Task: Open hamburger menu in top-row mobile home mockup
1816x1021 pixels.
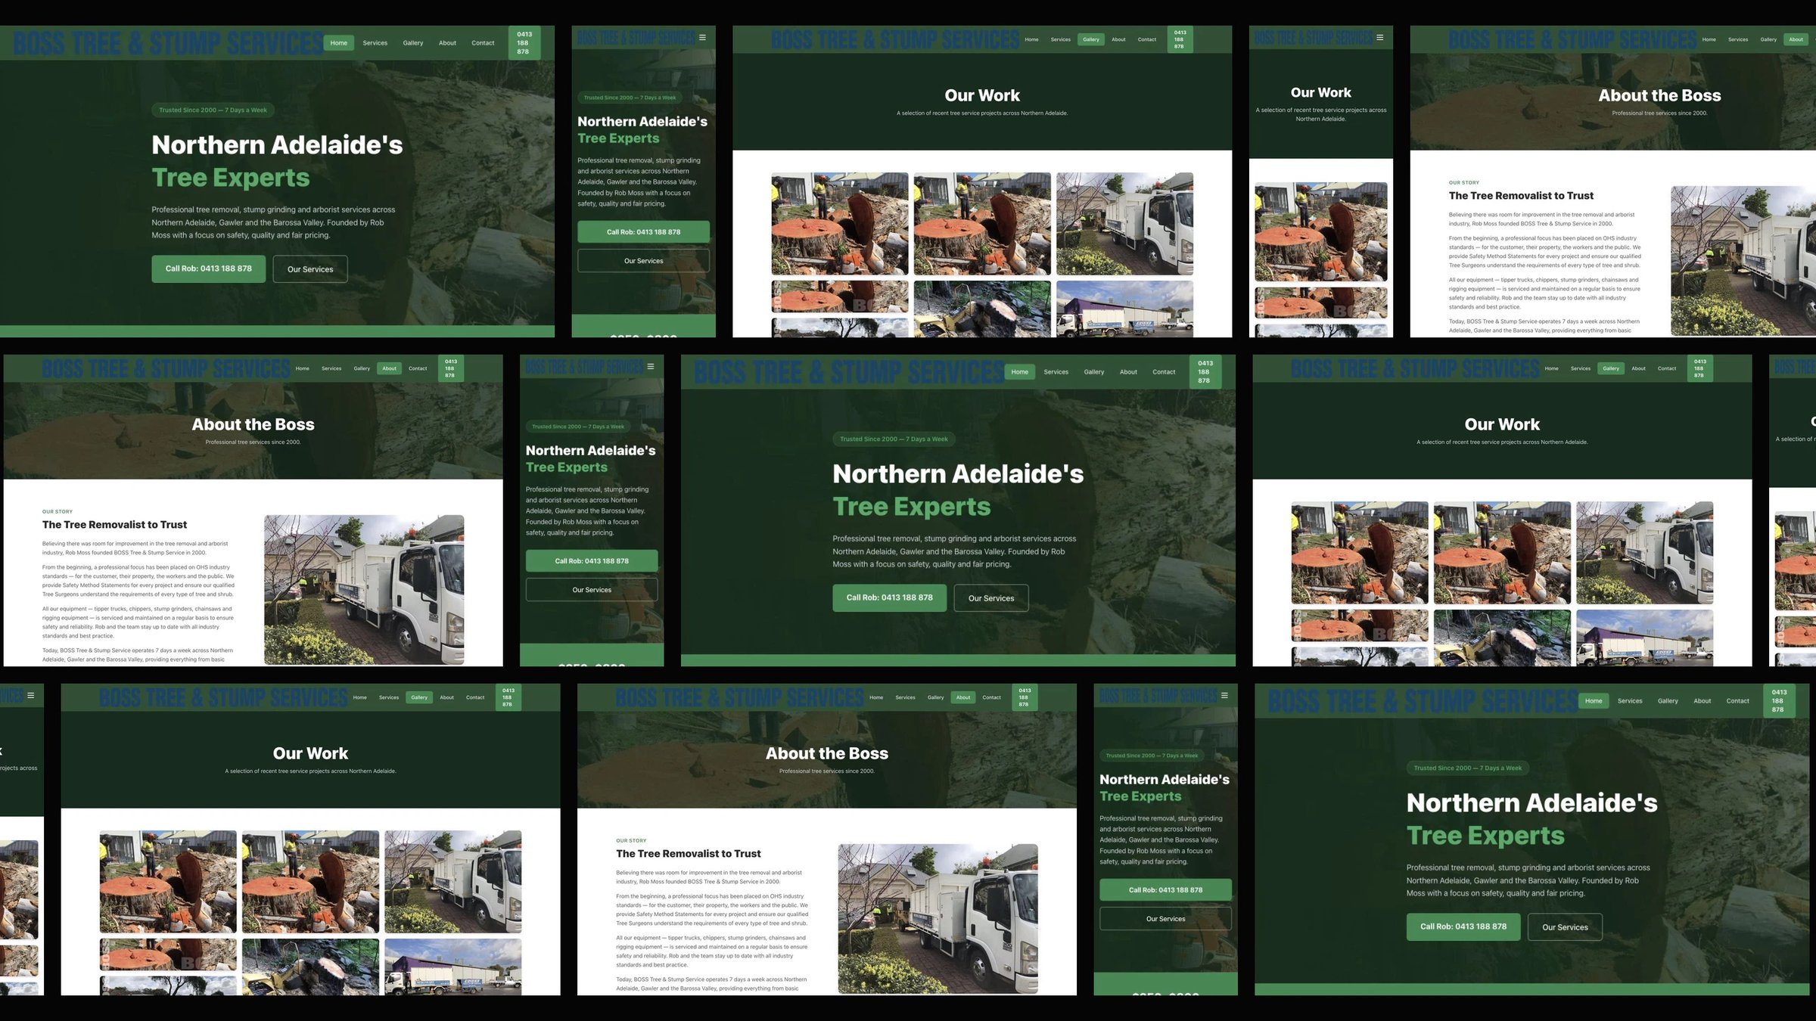Action: point(702,37)
